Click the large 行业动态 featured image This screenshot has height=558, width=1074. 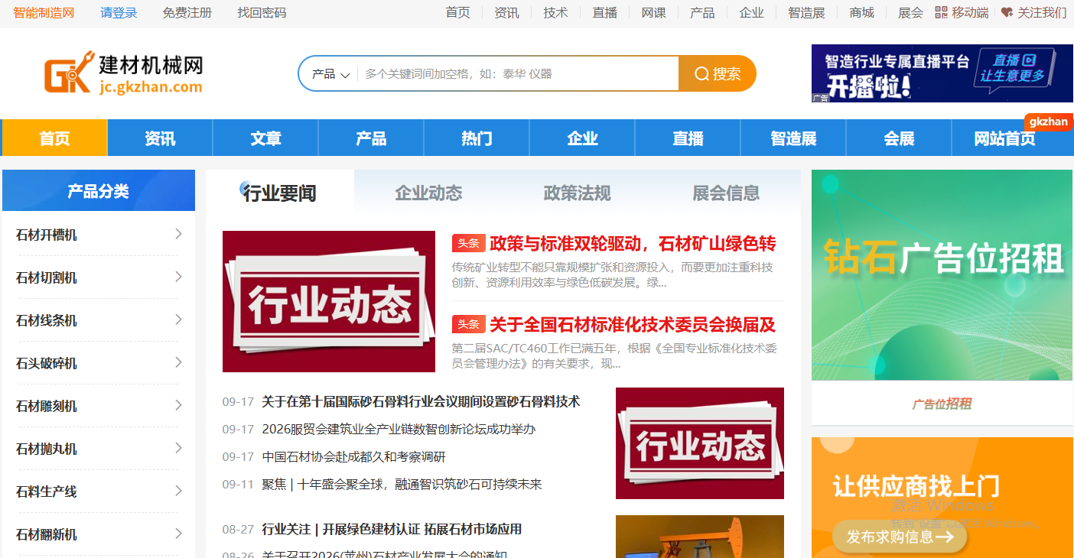(329, 301)
